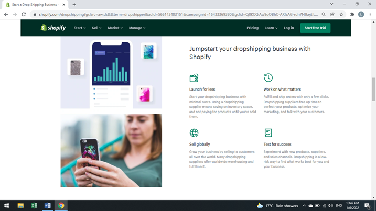Open Word from the taskbar
Image resolution: width=376 pixels, height=211 pixels.
point(48,205)
